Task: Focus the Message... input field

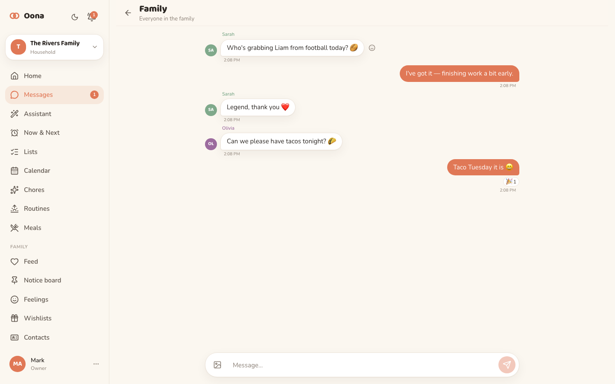Action: pyautogui.click(x=362, y=365)
